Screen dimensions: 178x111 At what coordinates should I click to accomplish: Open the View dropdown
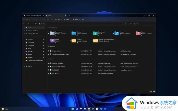pos(67,19)
